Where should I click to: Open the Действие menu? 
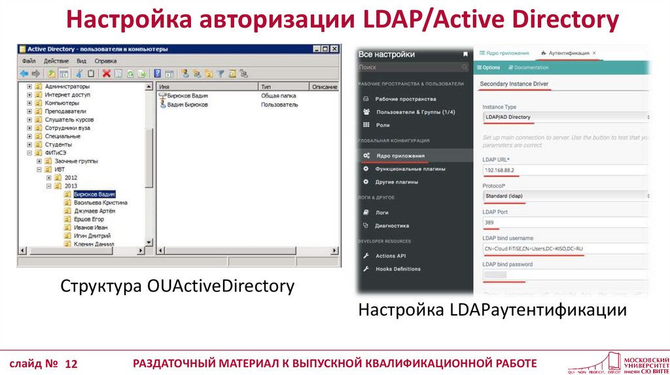click(56, 61)
